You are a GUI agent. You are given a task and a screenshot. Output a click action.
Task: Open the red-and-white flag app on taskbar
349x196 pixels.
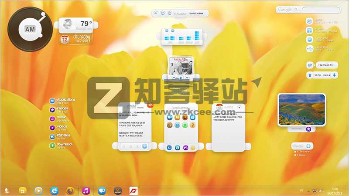(x=133, y=191)
